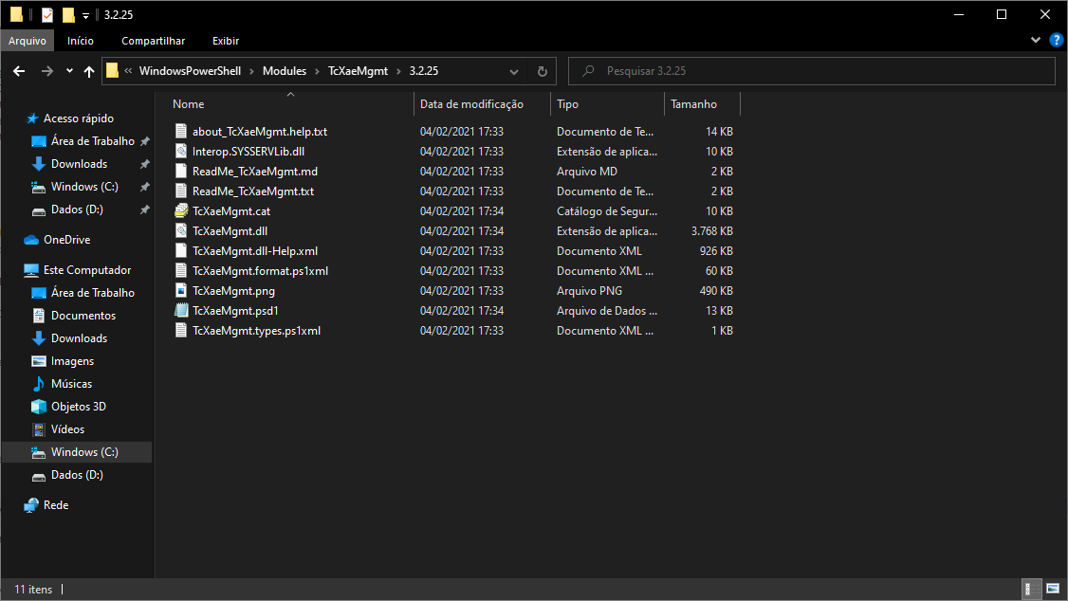Select the about_TcXaeMgmt.help.txt file icon

point(181,132)
